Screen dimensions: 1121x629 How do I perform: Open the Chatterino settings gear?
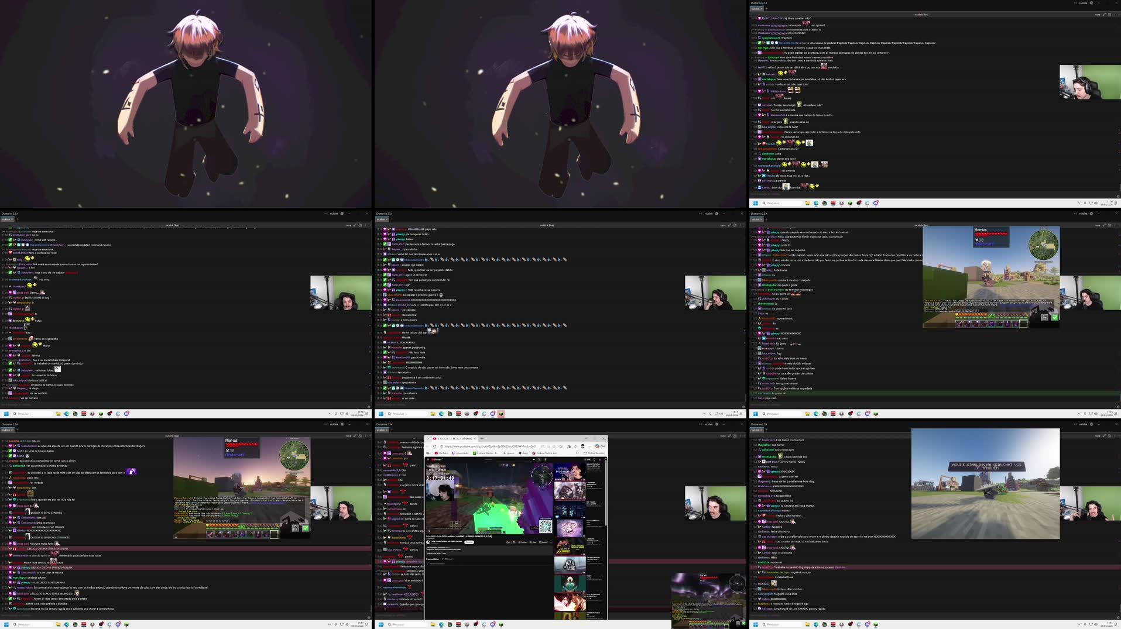[1091, 3]
